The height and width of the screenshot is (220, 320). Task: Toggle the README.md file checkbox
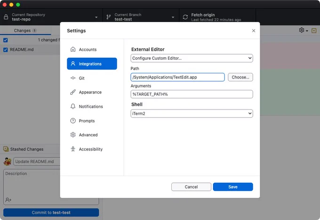click(6, 49)
